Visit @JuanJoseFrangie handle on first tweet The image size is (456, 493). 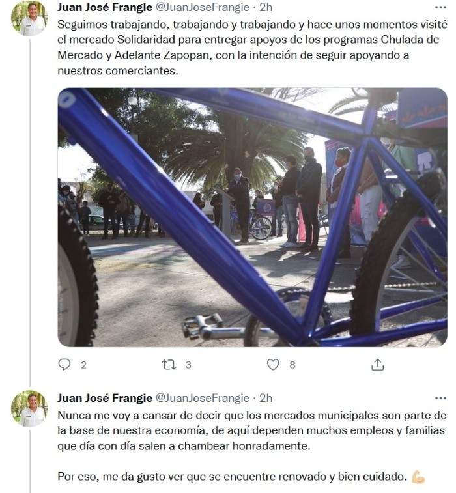pos(203,7)
